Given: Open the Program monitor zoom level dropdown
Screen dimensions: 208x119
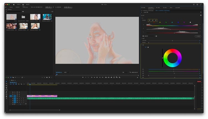Looking at the screenshot, I should coord(67,72).
